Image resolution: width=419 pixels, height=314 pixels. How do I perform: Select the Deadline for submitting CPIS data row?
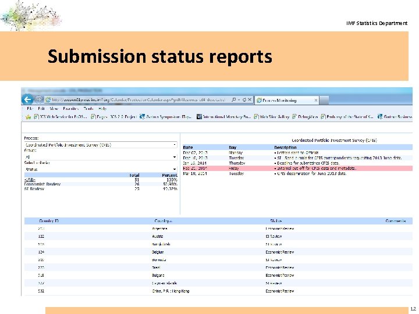(298, 163)
